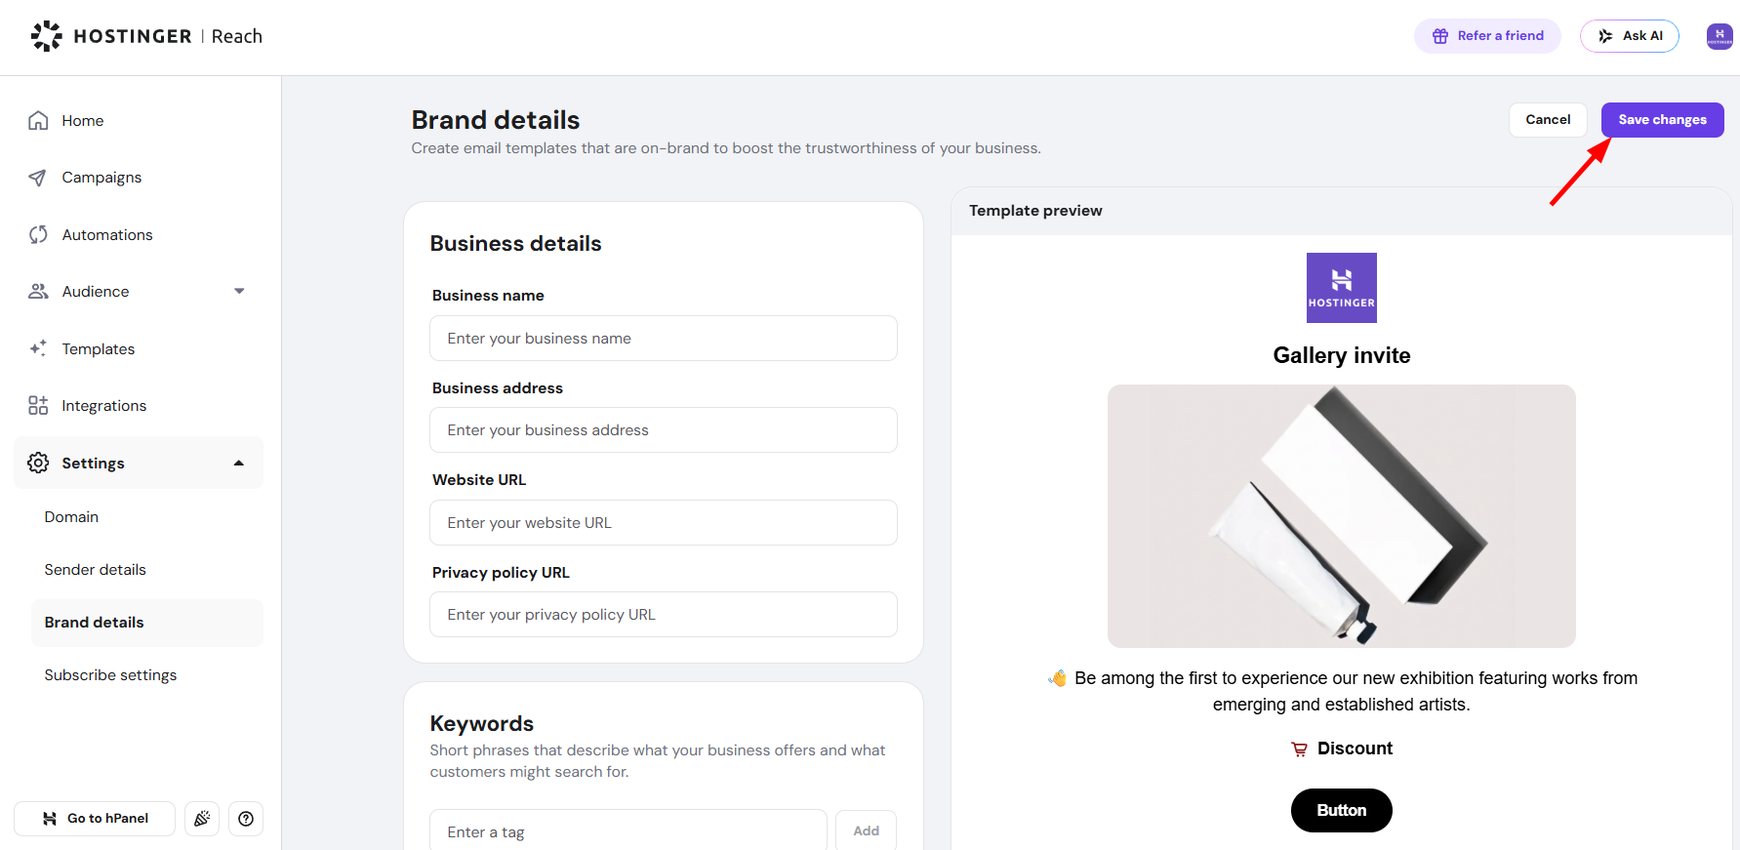
Task: Click the Hostinger logo icon in header
Action: (46, 36)
